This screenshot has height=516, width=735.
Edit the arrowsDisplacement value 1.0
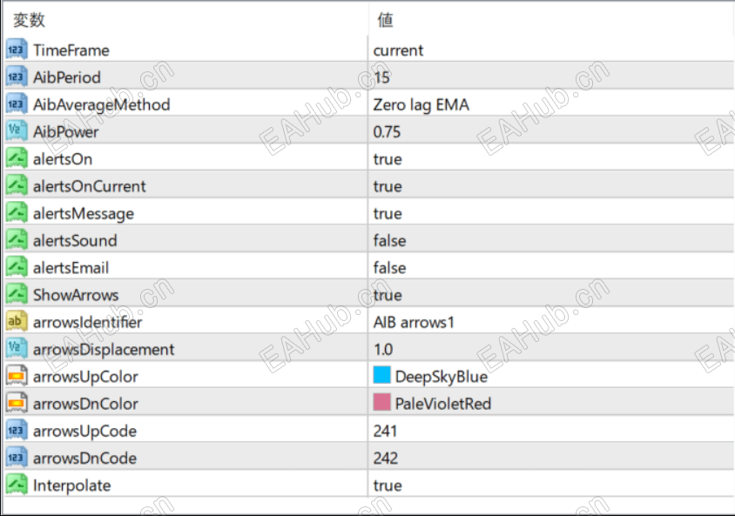[383, 350]
